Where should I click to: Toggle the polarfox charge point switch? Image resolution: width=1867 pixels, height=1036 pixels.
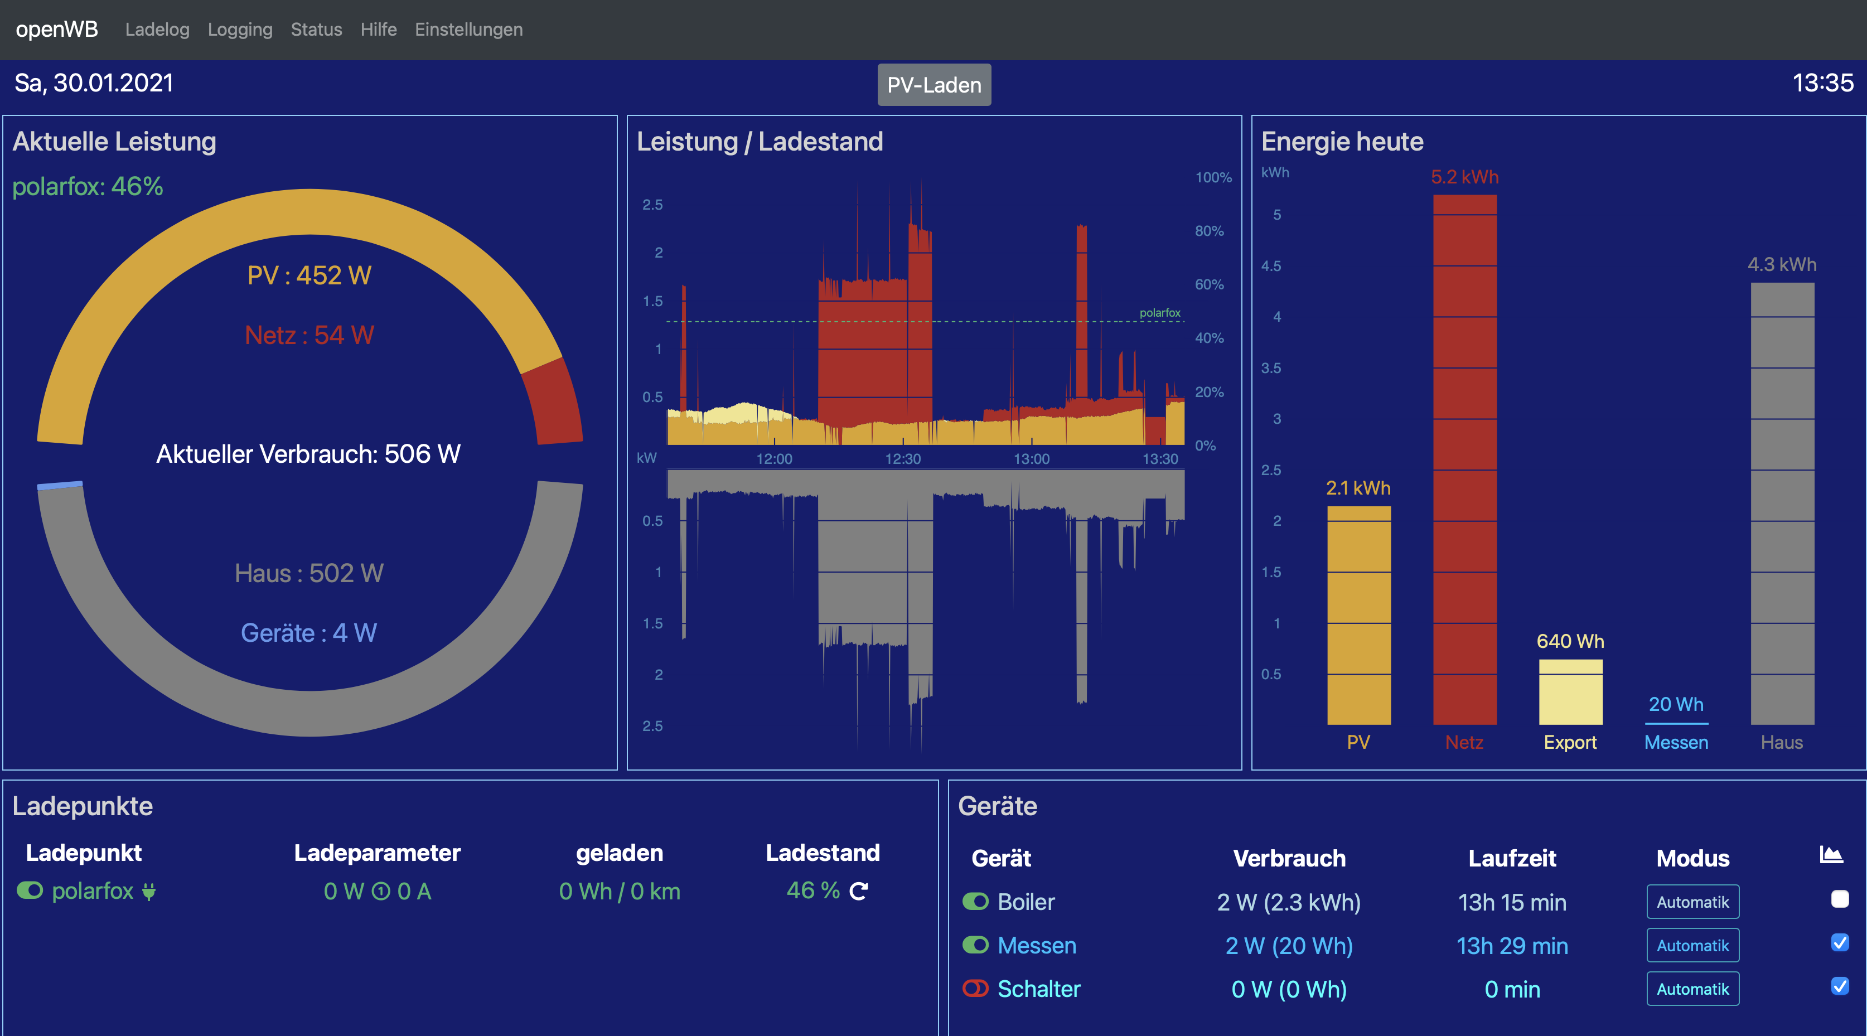click(30, 890)
